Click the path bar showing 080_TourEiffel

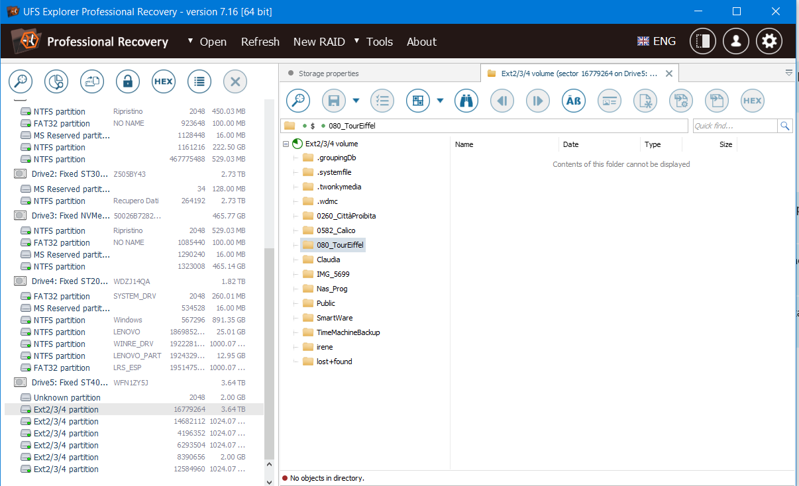click(x=486, y=126)
